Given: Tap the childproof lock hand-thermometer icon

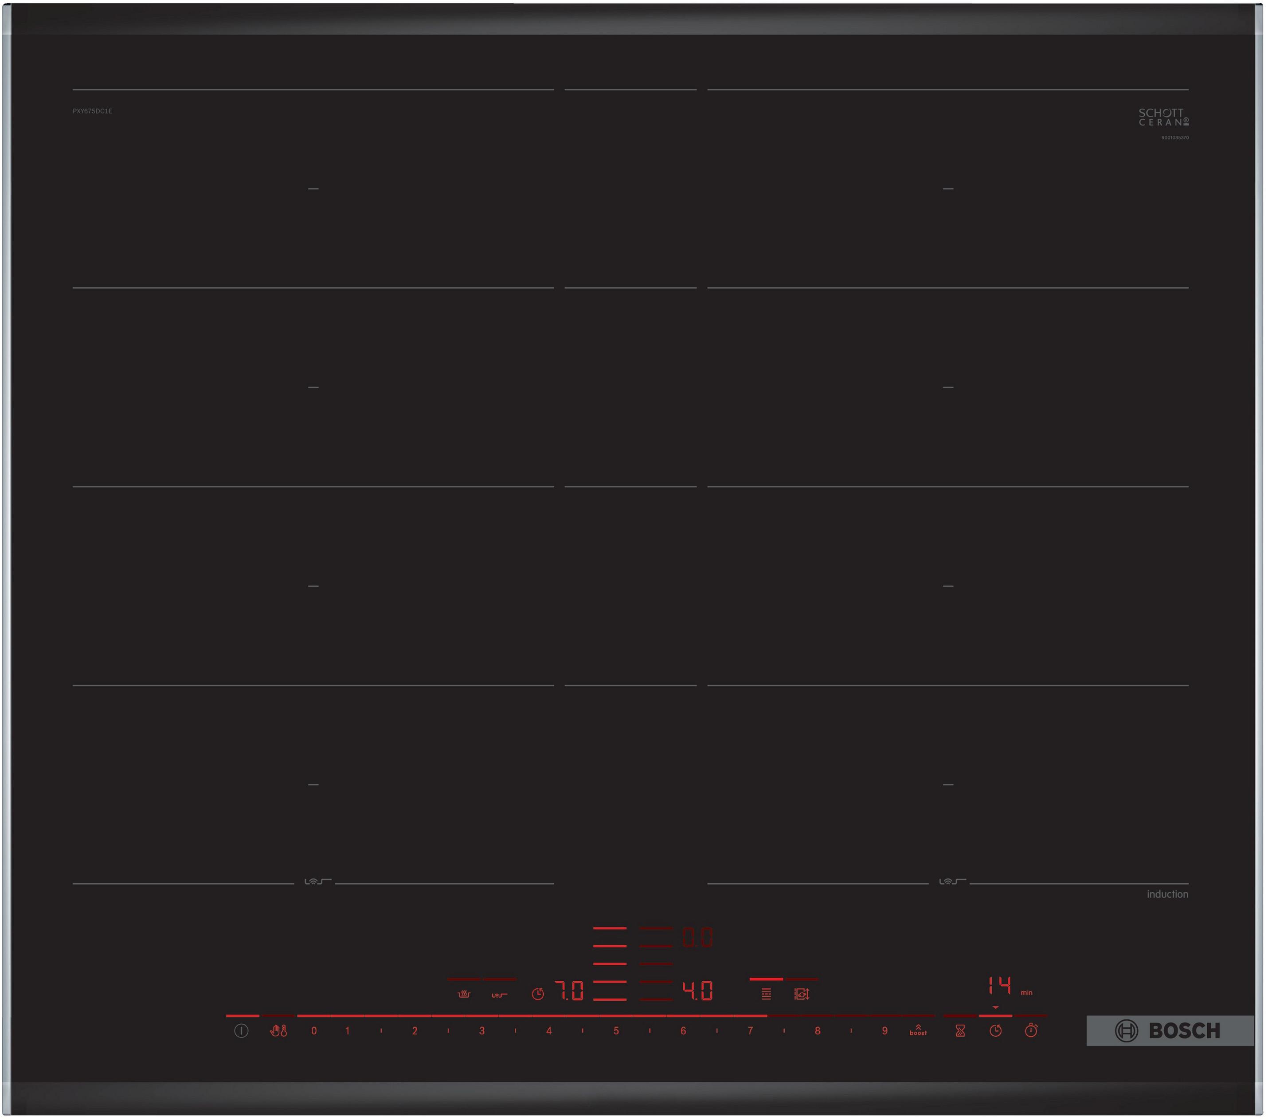Looking at the screenshot, I should tap(278, 1030).
